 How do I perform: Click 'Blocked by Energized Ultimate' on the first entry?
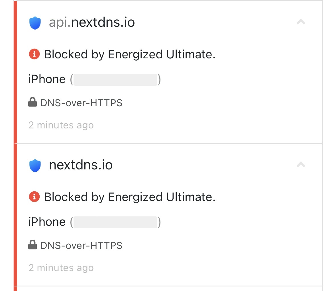click(x=130, y=54)
